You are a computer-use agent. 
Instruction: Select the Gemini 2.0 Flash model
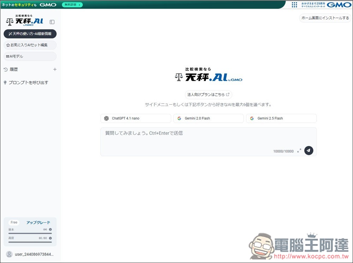click(x=209, y=118)
